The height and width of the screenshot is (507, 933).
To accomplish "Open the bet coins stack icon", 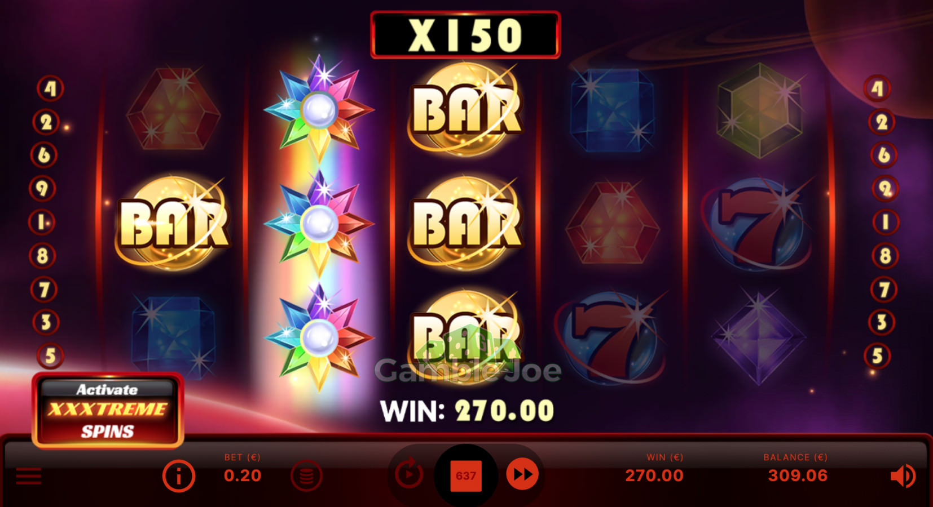I will tap(306, 477).
